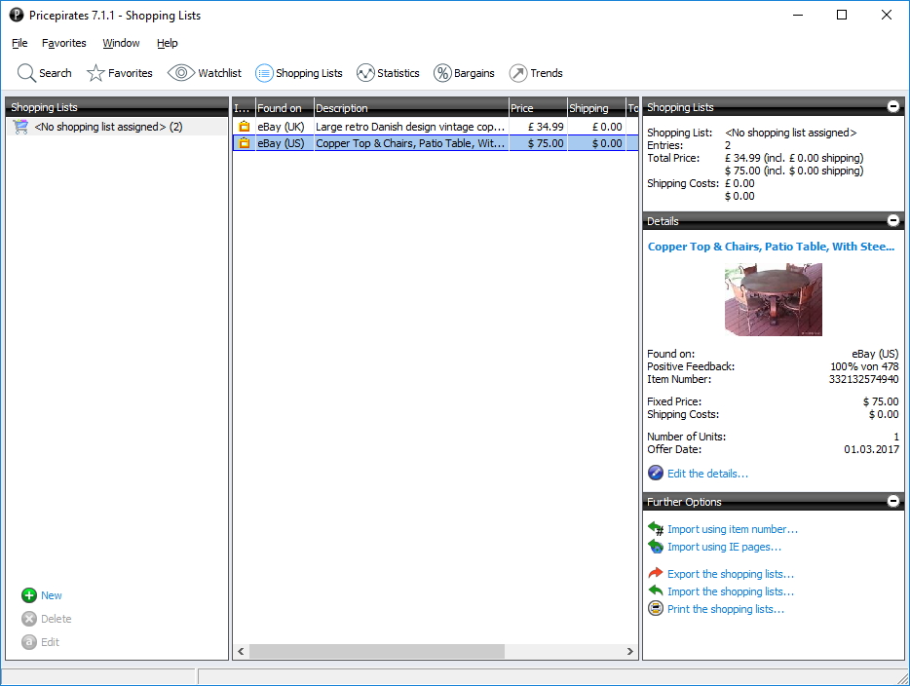Viewport: 910px width, 686px height.
Task: Select the Statistics toolbar icon
Action: point(388,73)
